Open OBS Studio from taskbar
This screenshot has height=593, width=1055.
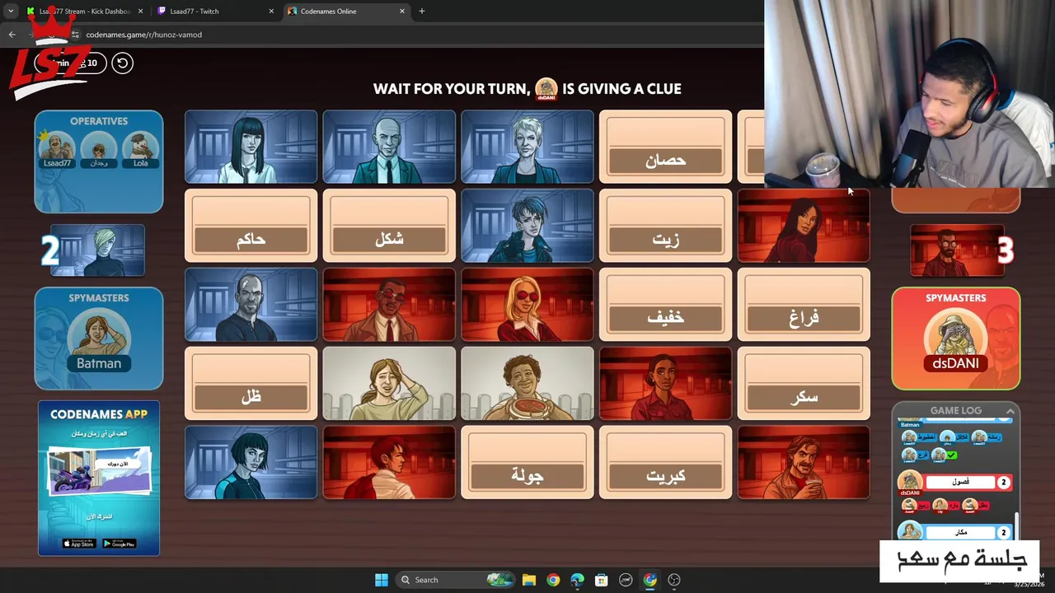point(674,580)
